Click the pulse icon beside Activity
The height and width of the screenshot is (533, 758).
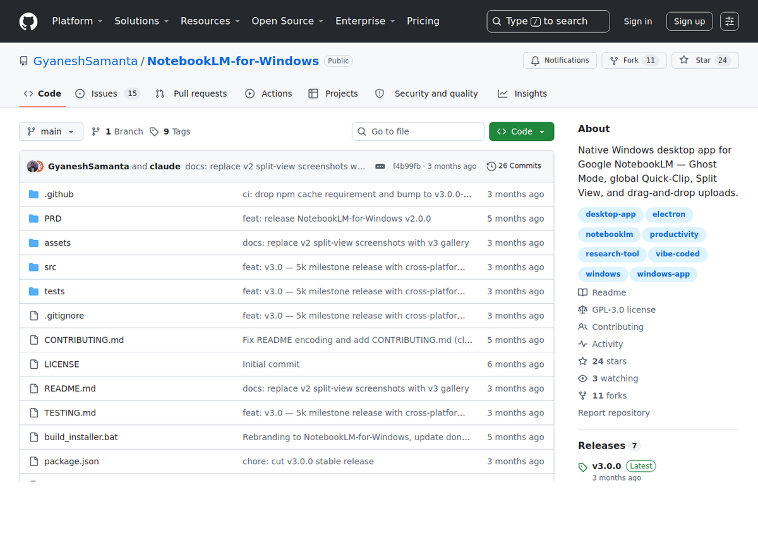pyautogui.click(x=582, y=344)
